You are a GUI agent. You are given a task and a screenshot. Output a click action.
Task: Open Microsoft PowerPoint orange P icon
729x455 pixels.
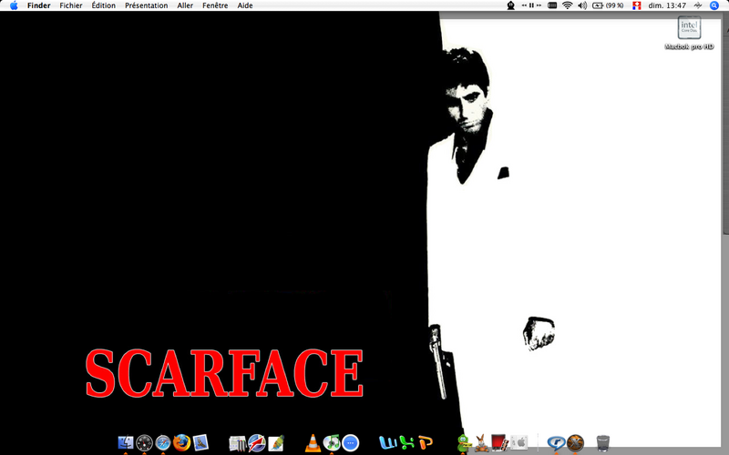425,442
